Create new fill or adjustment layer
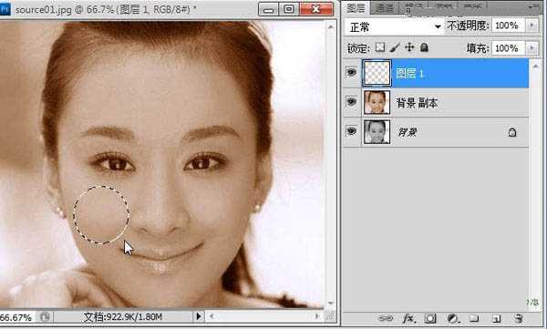Screen dimensions: 547x329 click(453, 318)
